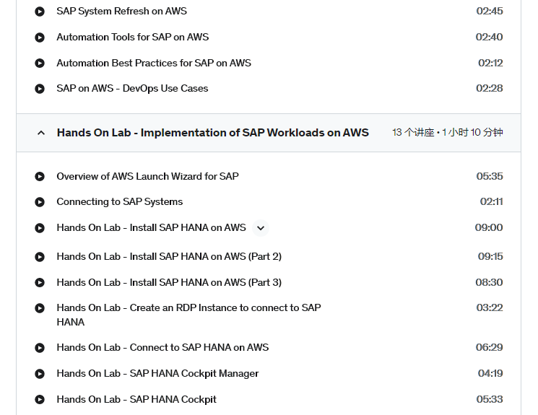Collapse the Hands On Lab section with chevron

tap(41, 133)
